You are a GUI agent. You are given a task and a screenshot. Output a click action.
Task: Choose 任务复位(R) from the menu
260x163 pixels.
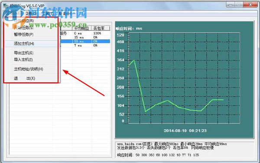(24, 21)
